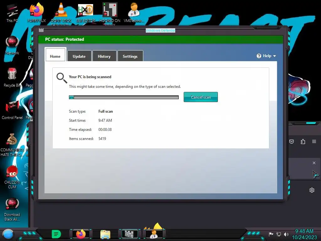
Task: Open COMMUNISTS HATE THIS money bag icon
Action: (x=12, y=145)
